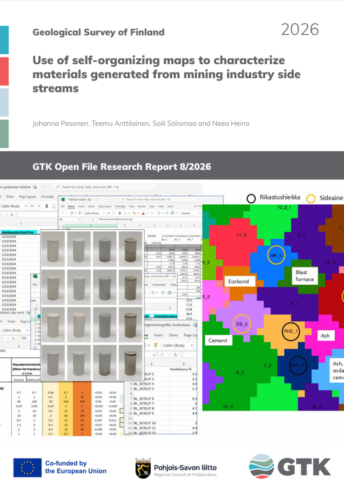Click the red color block on left edge

[4, 71]
